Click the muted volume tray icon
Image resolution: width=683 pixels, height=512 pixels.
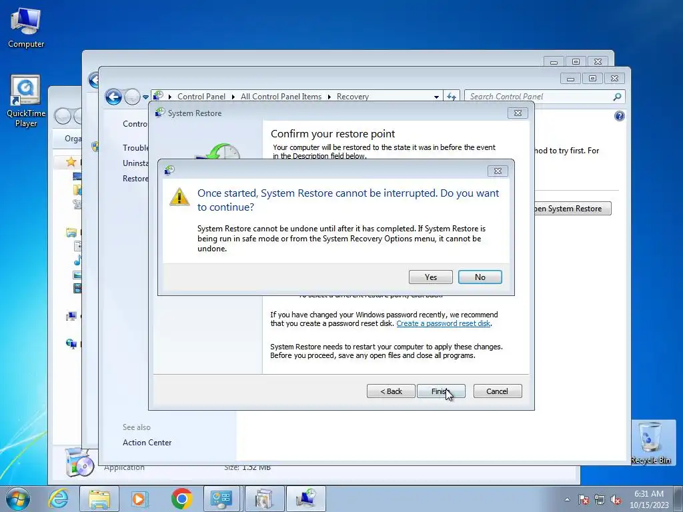click(616, 499)
